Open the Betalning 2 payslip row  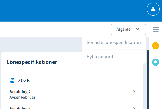tap(72, 95)
